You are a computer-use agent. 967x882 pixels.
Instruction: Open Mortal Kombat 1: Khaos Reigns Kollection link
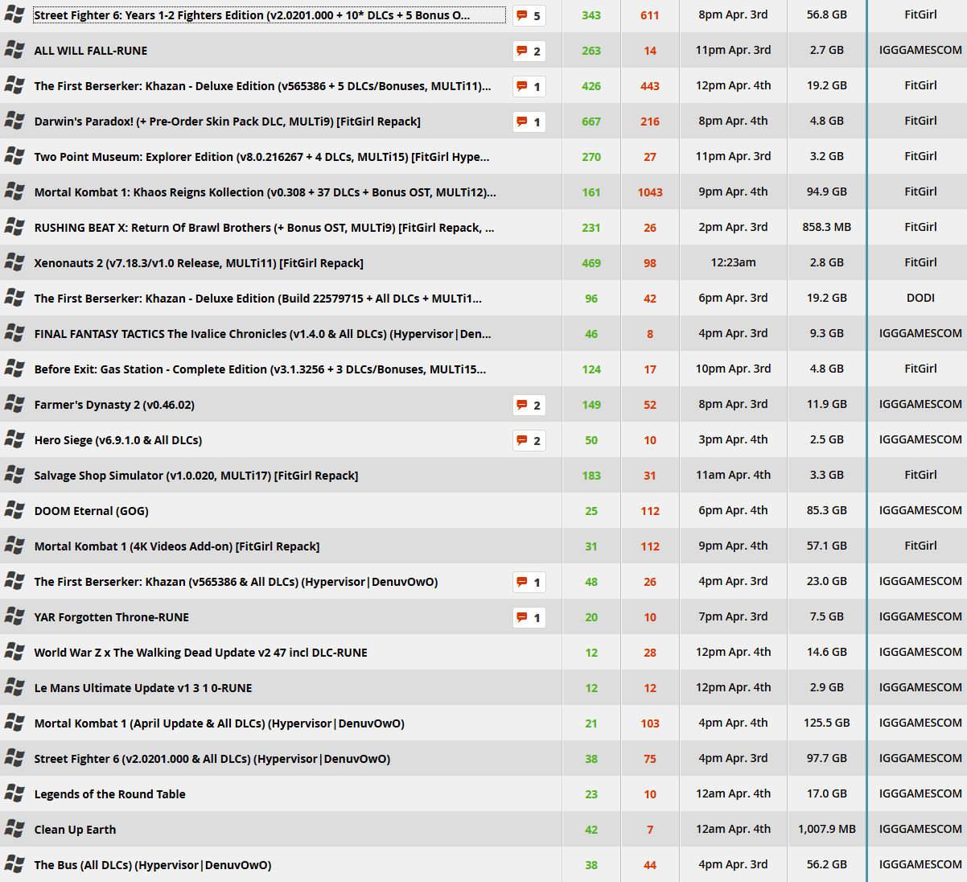[265, 192]
